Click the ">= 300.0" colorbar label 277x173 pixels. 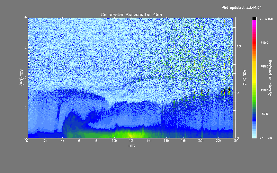click(x=266, y=19)
